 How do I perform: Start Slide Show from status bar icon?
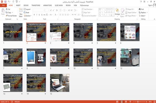[x=130, y=102]
